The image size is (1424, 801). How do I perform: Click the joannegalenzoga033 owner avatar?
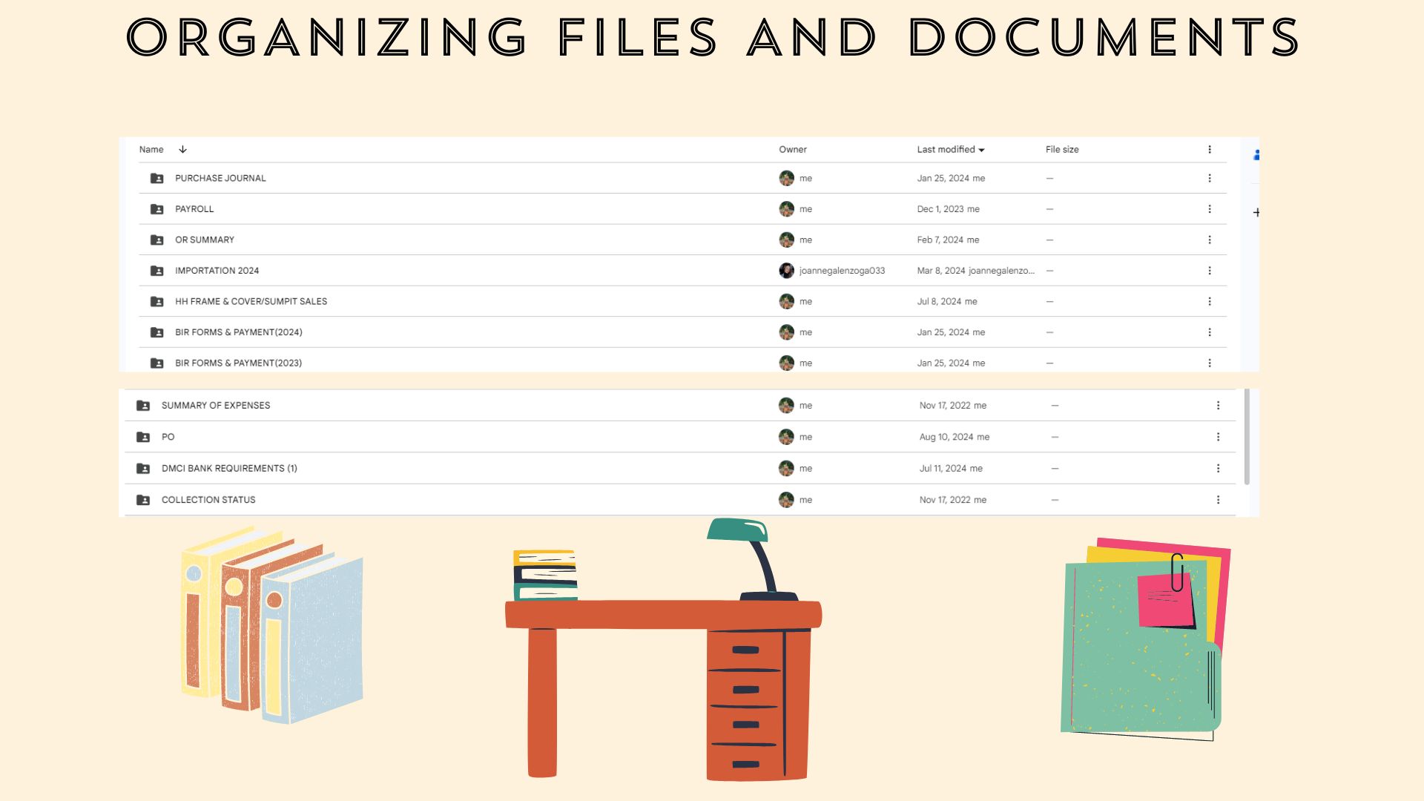tap(786, 271)
